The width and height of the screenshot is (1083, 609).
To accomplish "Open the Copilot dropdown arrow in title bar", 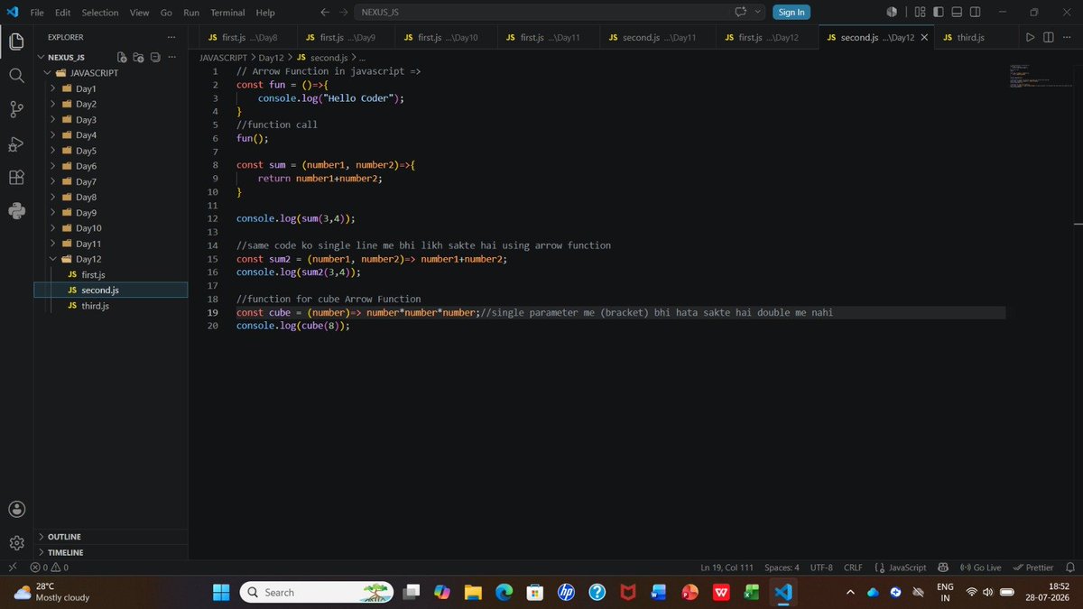I will (x=758, y=12).
